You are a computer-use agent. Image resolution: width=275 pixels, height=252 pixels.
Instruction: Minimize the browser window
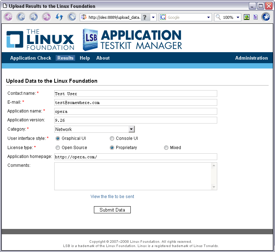coord(252,6)
